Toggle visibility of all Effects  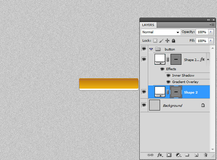tap(162, 69)
